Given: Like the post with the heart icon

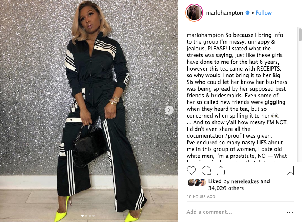Looking at the screenshot, I should coord(191,171).
